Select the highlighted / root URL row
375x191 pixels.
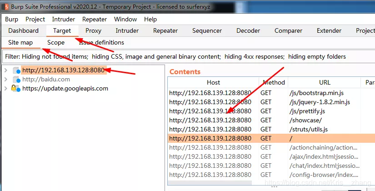[x=271, y=138]
